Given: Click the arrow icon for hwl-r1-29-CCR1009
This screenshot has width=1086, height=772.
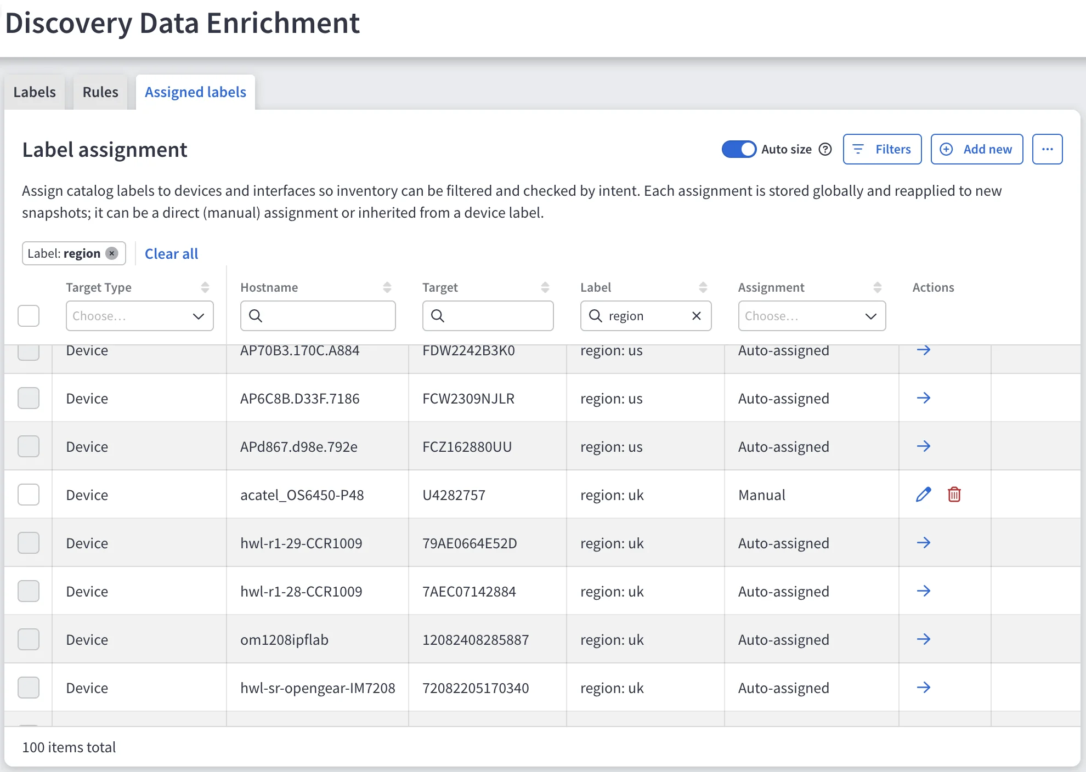Looking at the screenshot, I should click(924, 543).
